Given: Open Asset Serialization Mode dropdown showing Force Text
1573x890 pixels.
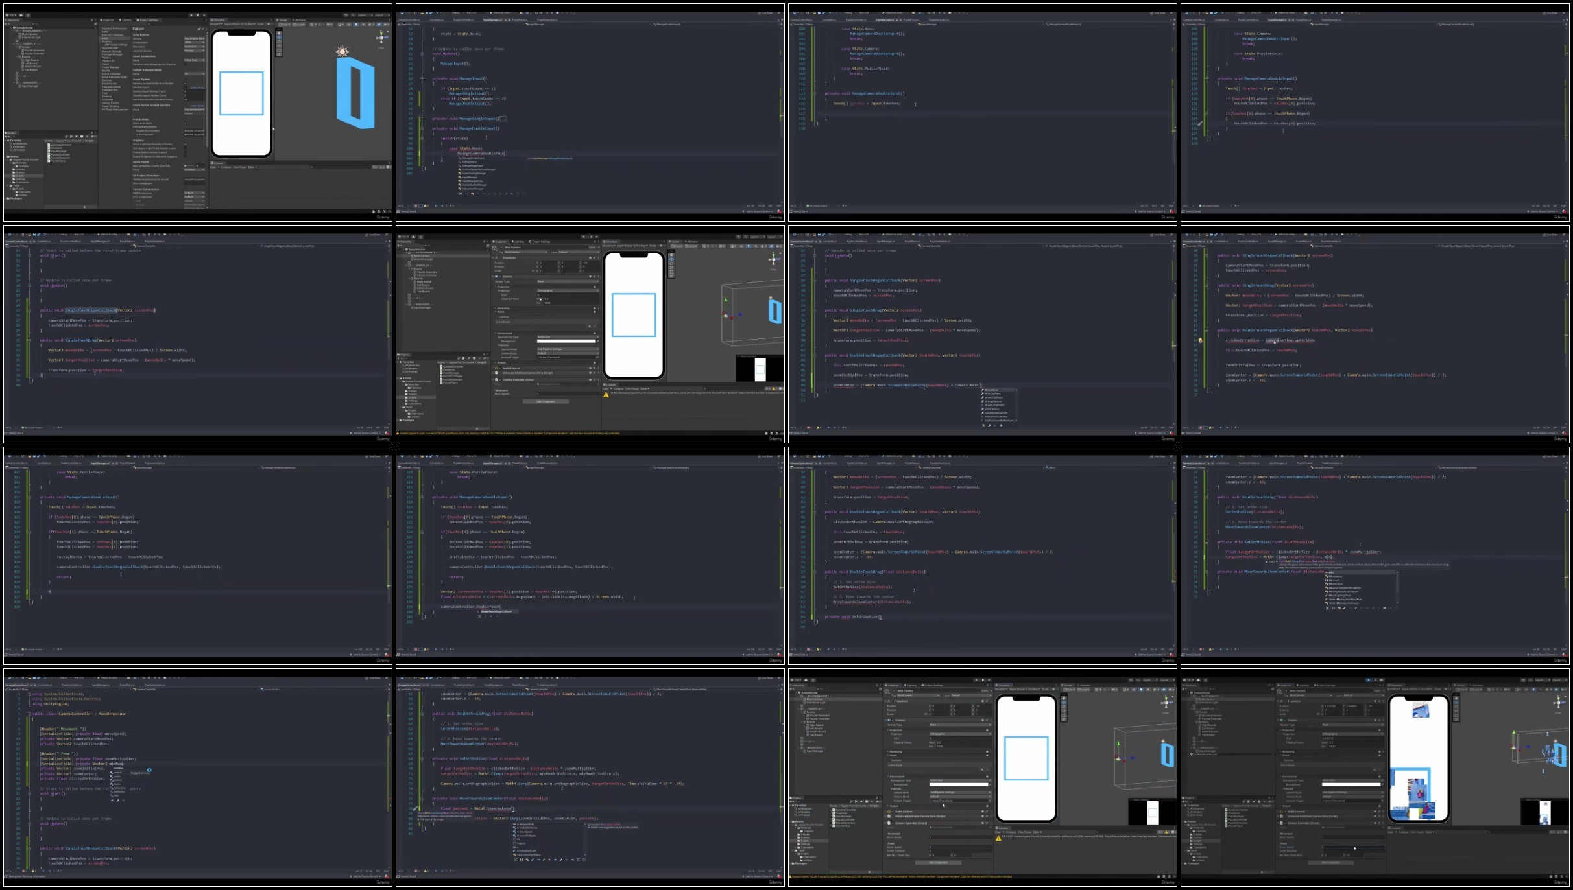Looking at the screenshot, I should pos(195,60).
